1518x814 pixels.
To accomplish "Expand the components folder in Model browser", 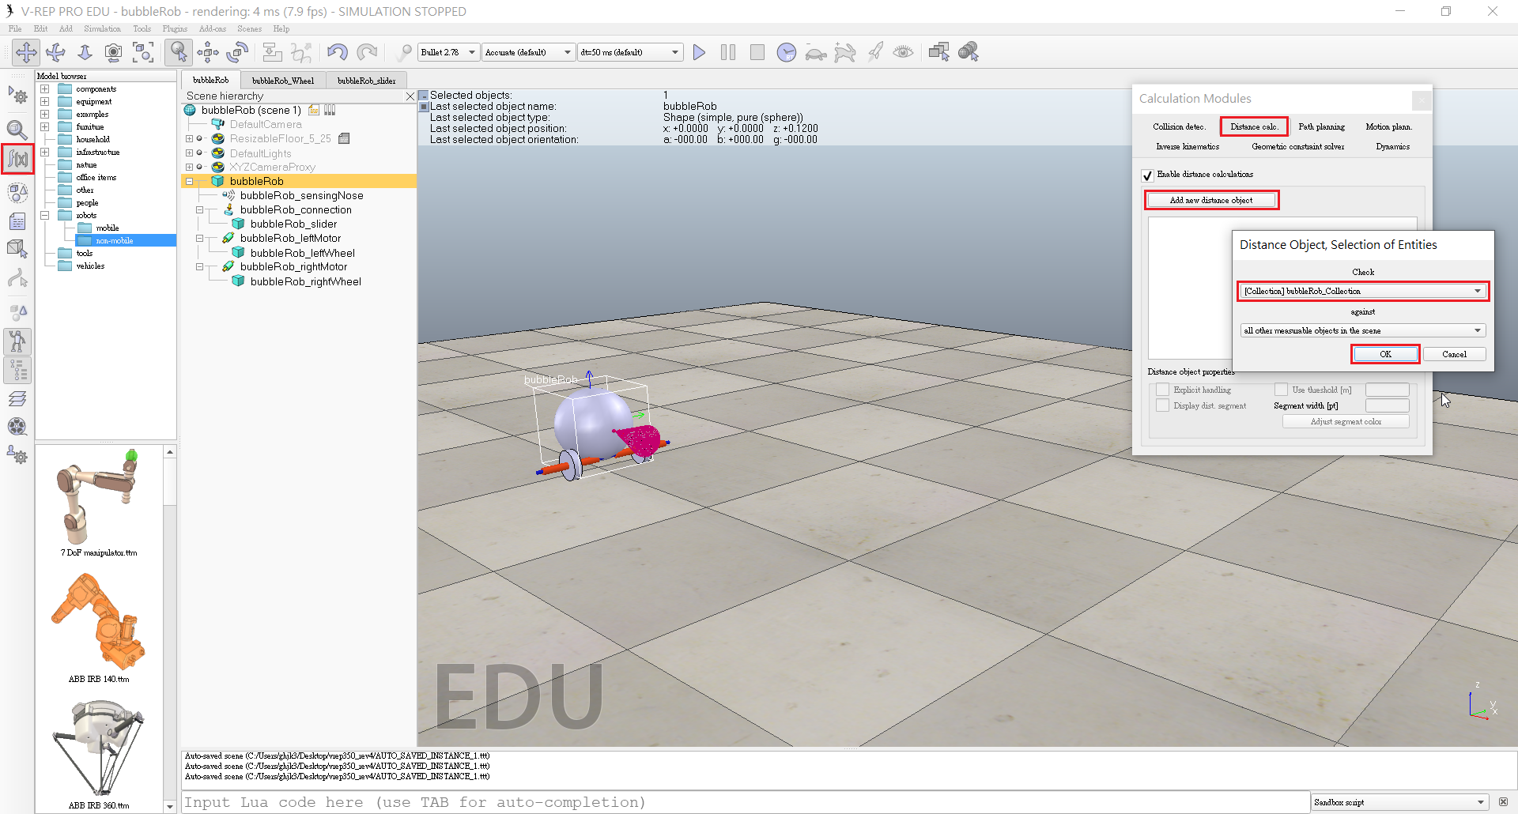I will pyautogui.click(x=45, y=89).
